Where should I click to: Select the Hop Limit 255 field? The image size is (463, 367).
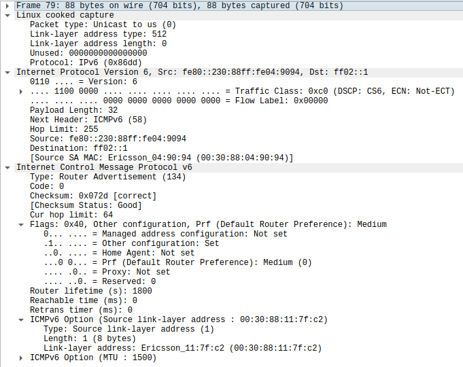(x=64, y=129)
